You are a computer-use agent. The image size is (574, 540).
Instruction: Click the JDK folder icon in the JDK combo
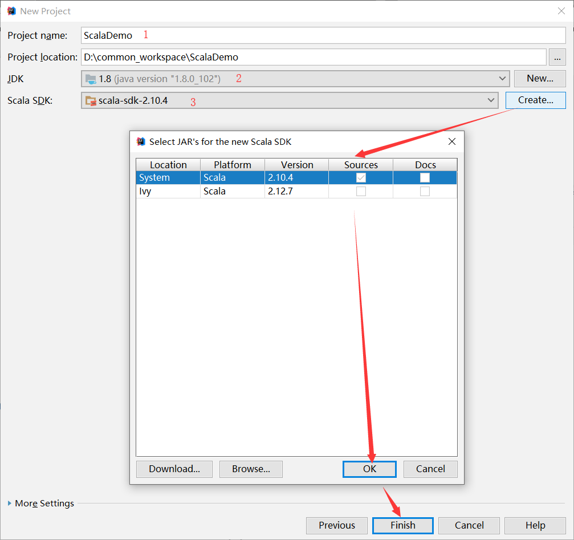point(91,79)
